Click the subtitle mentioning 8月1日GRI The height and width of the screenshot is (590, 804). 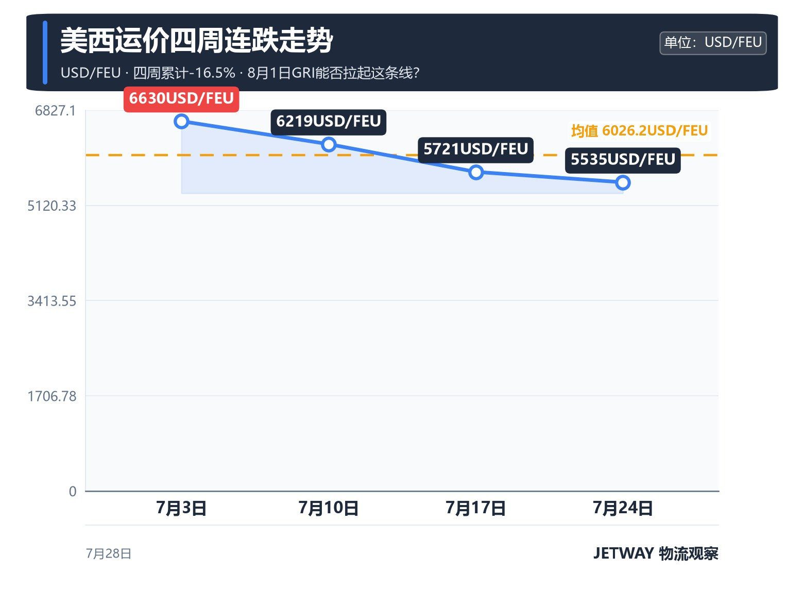tap(240, 73)
